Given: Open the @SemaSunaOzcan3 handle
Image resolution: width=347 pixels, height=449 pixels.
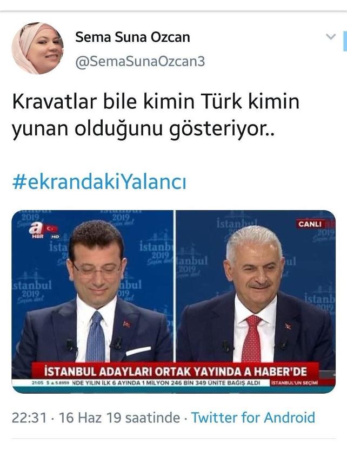Looking at the screenshot, I should click(x=140, y=61).
